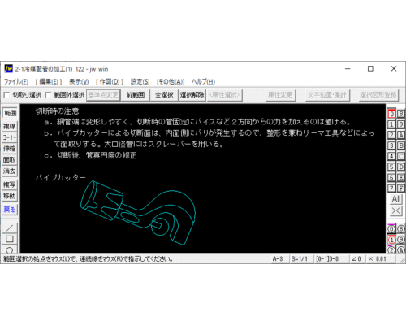The image size is (406, 325).
Task: Toggle square layer F button
Action: (401, 188)
